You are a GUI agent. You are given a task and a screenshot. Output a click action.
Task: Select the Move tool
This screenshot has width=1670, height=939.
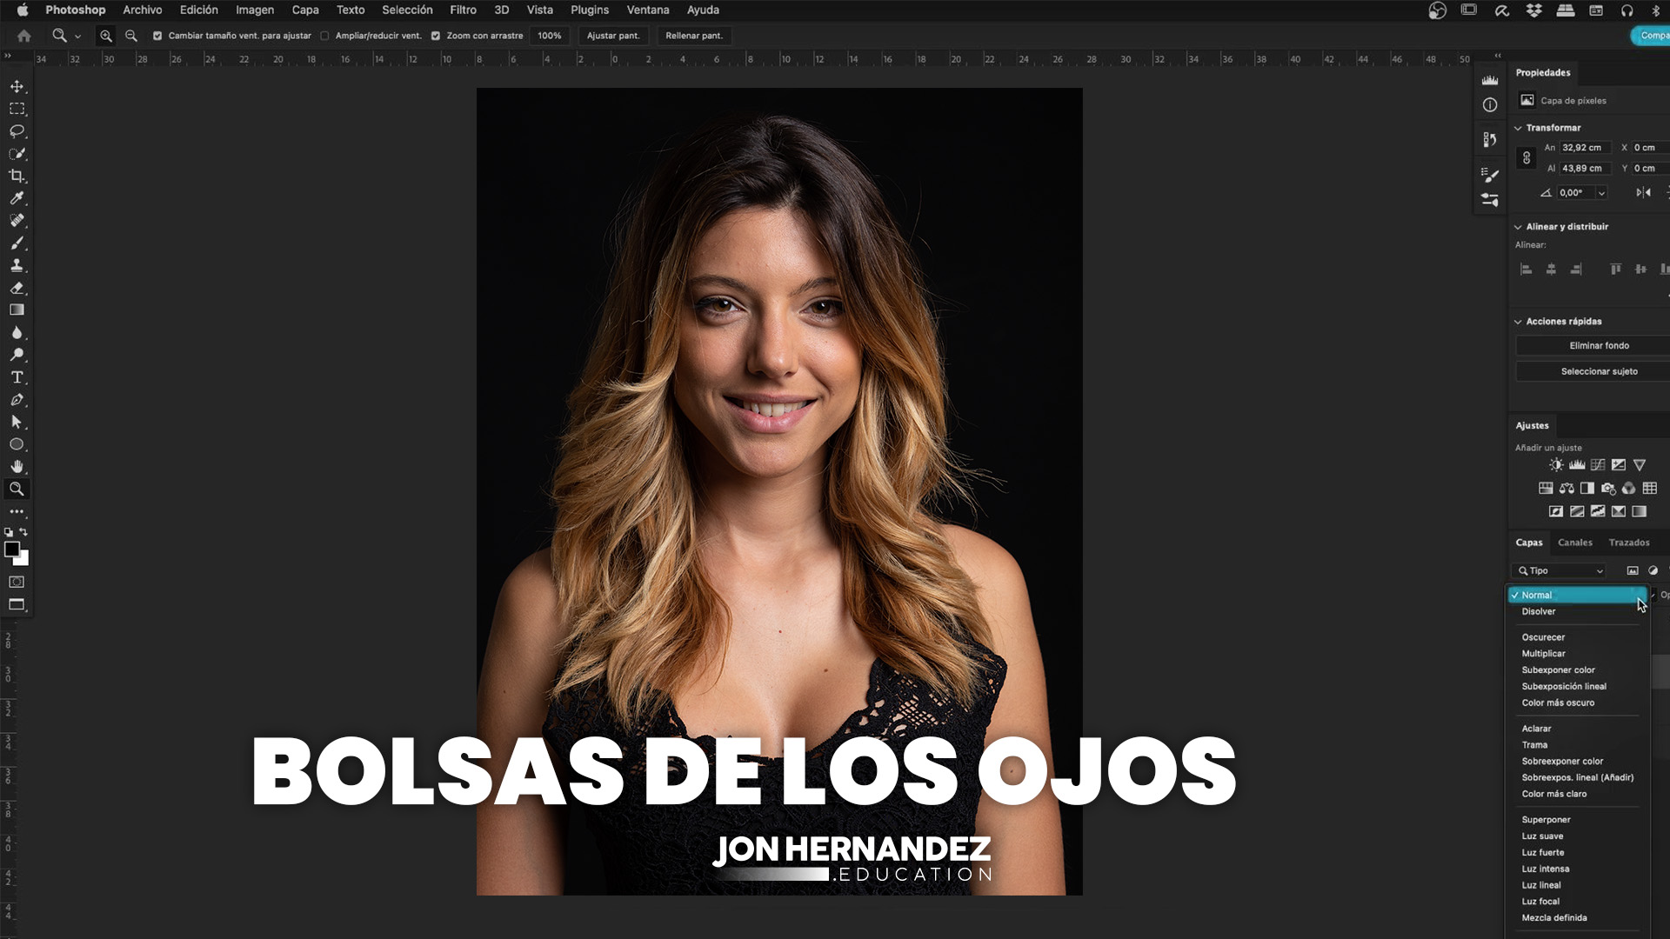point(17,87)
